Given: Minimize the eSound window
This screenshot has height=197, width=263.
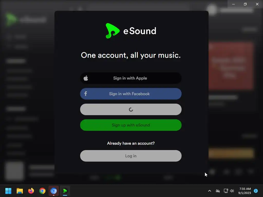Looking at the screenshot, I should [x=233, y=4].
